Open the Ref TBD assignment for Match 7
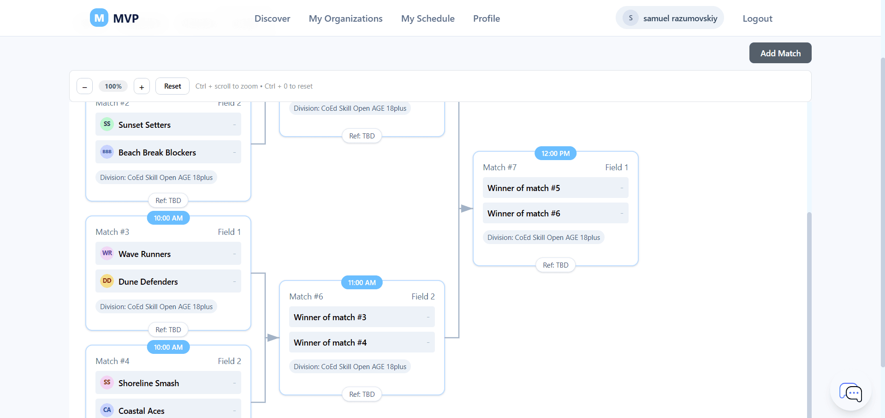 (555, 265)
